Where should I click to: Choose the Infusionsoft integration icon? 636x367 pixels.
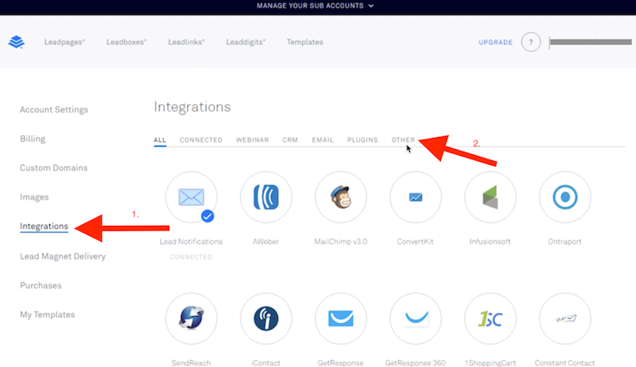coord(490,197)
